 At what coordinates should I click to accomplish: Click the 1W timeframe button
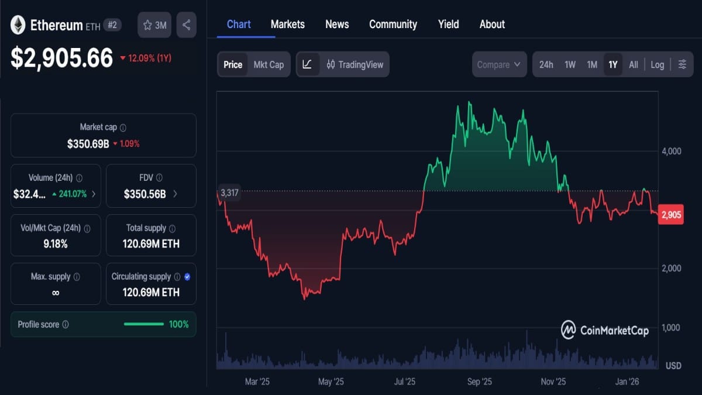pos(571,64)
